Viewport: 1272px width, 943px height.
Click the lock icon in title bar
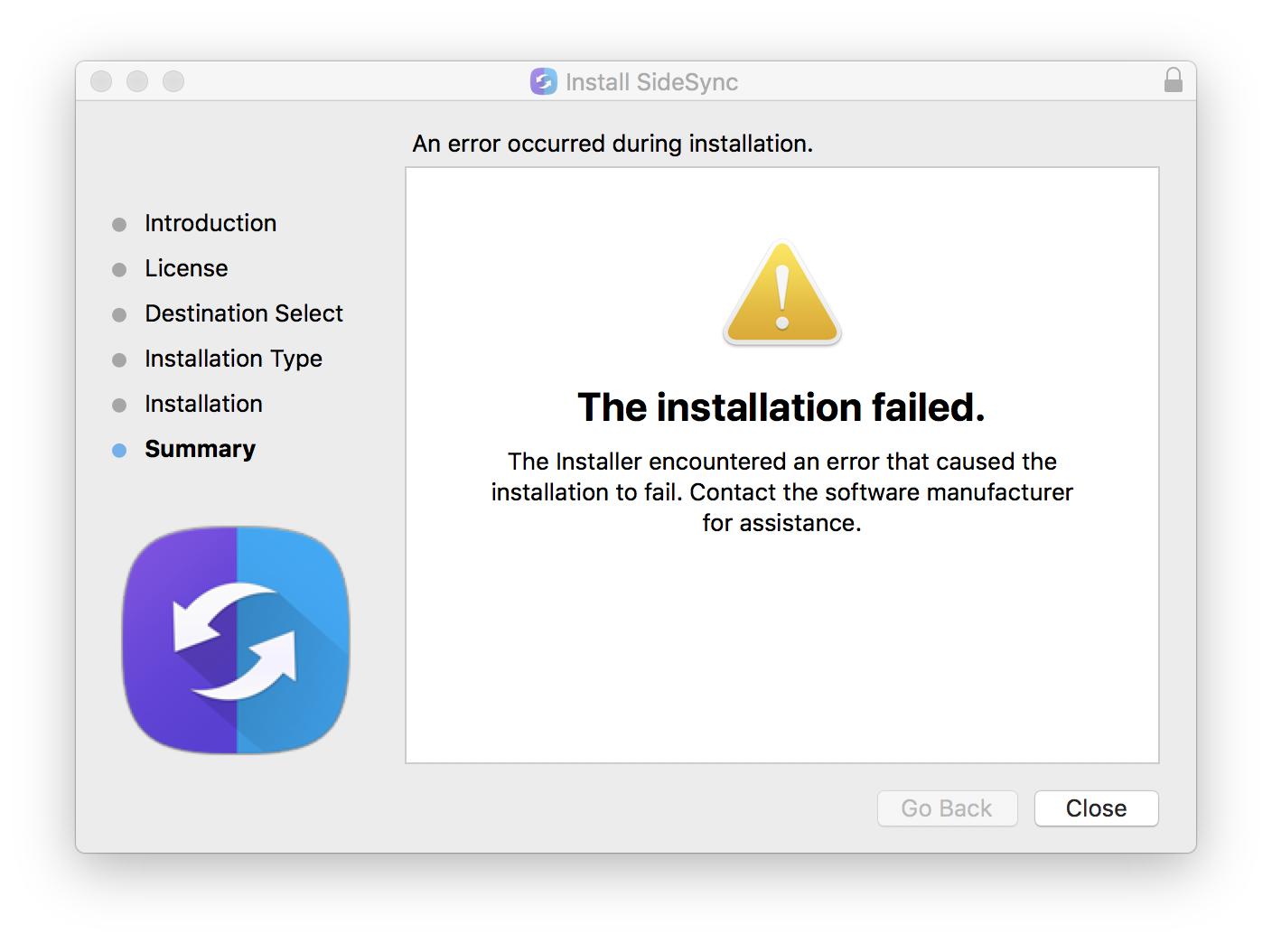tap(1173, 81)
